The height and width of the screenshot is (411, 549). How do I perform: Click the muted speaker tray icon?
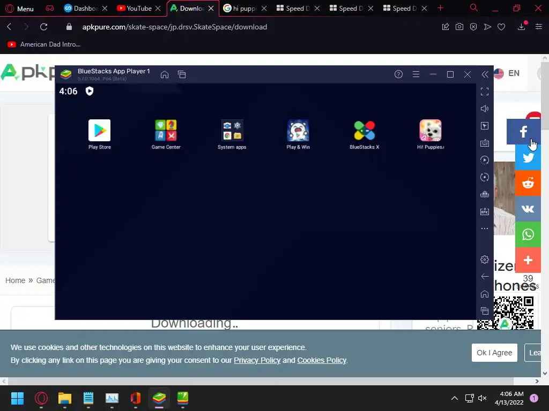click(x=483, y=398)
